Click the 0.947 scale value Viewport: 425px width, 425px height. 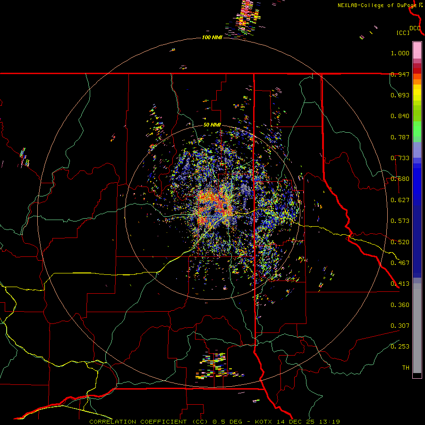[x=400, y=74]
